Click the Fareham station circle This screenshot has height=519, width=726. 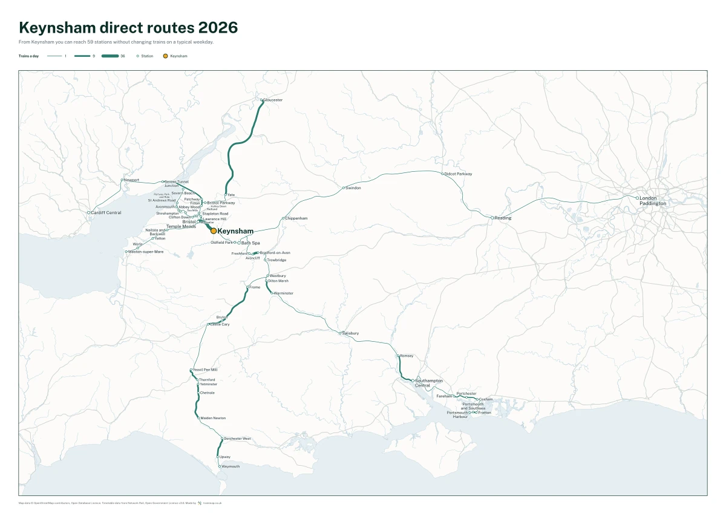coord(454,396)
